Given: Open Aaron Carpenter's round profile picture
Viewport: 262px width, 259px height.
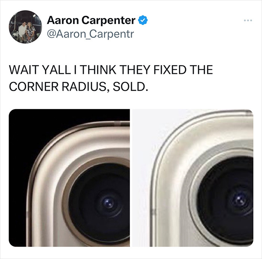Looking at the screenshot, I should point(25,27).
